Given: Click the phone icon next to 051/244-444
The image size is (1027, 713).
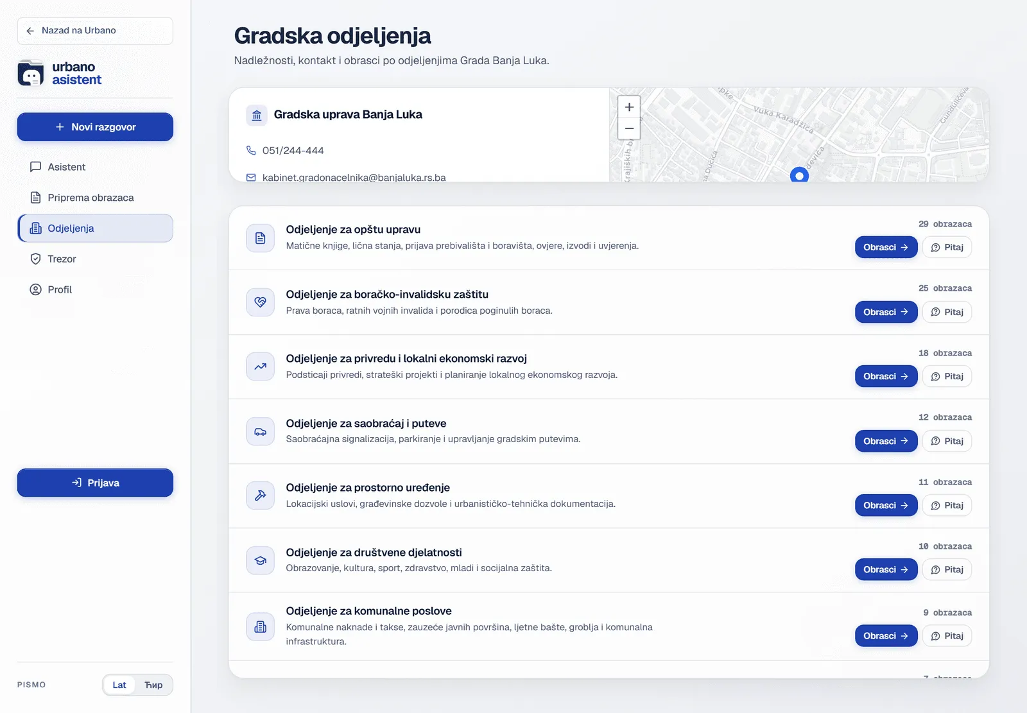Looking at the screenshot, I should tap(251, 150).
